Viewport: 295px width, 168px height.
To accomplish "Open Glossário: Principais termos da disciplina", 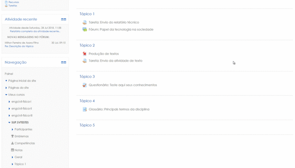I will (119, 109).
